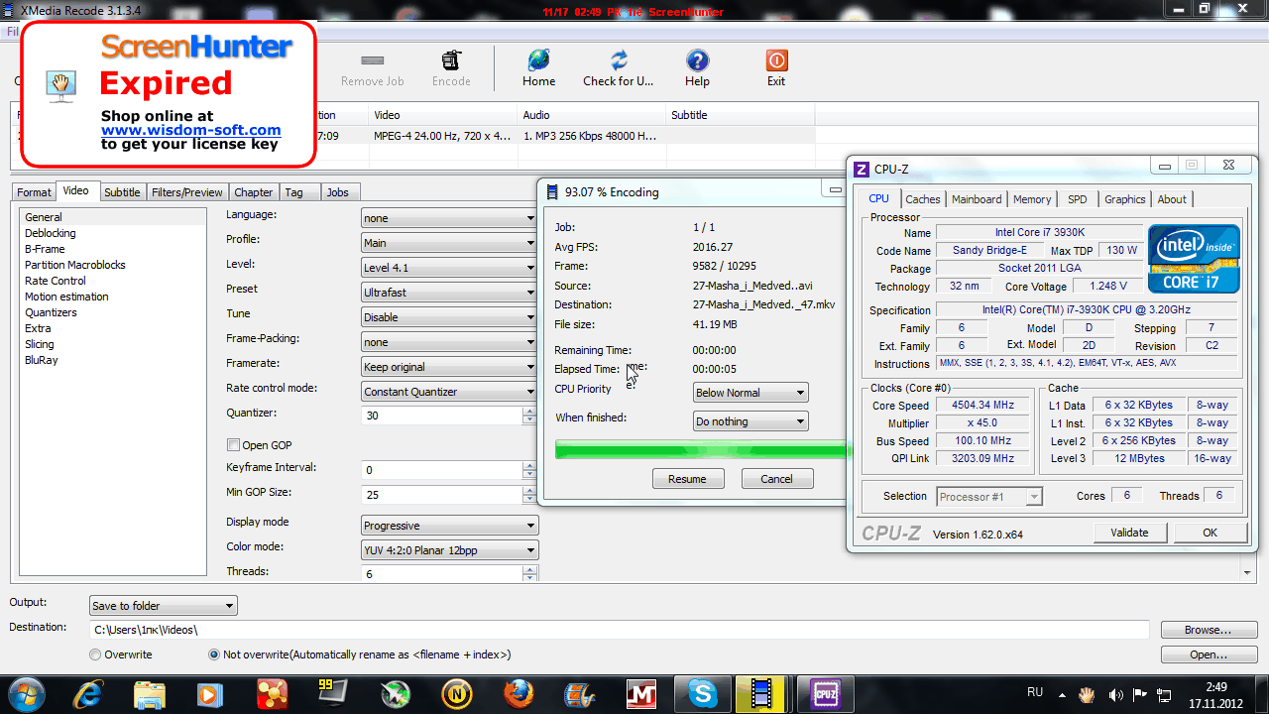The width and height of the screenshot is (1269, 714).
Task: Open Help from the toolbar
Action: tap(697, 61)
